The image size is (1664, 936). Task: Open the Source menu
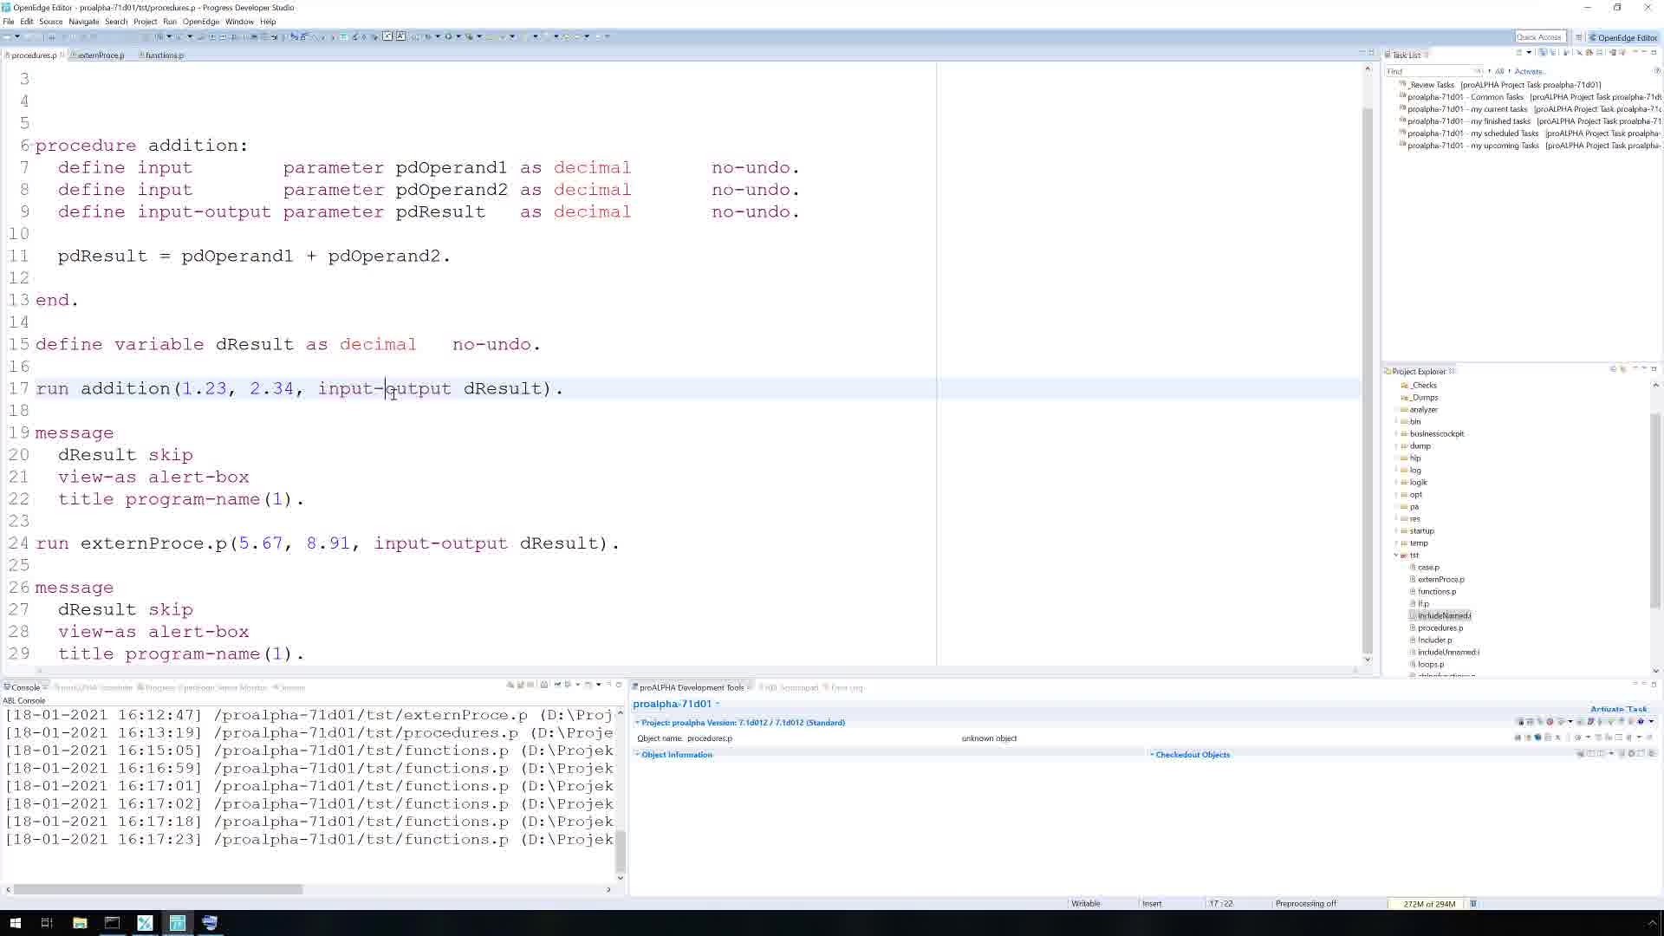coord(50,22)
